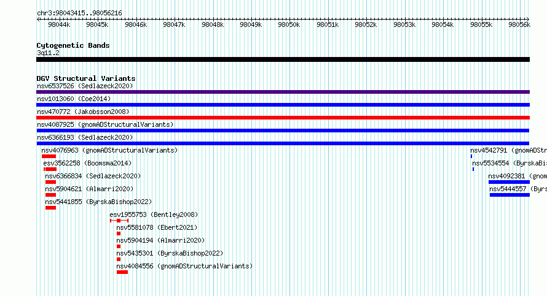Click the 98055k ruler position
The image size is (547, 296).
[x=481, y=25]
